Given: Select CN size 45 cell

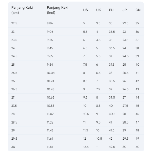Looking at the screenshot, I should (137, 106).
